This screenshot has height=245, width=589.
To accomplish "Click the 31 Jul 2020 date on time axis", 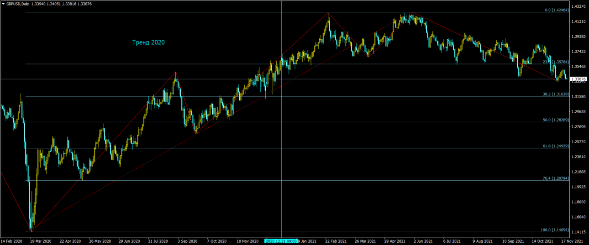I will [158, 241].
